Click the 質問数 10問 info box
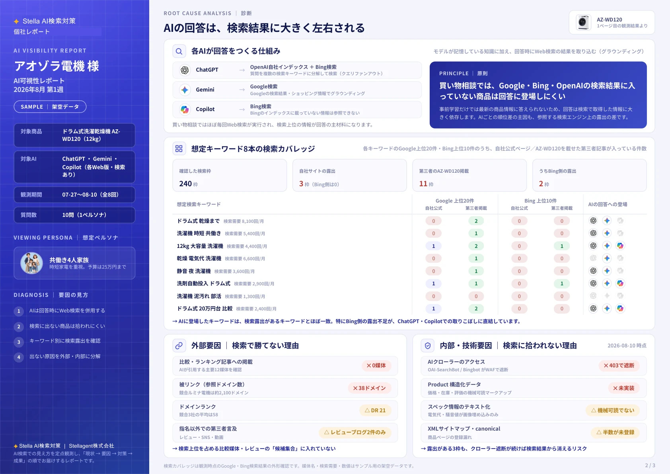670x474 pixels. pos(74,215)
